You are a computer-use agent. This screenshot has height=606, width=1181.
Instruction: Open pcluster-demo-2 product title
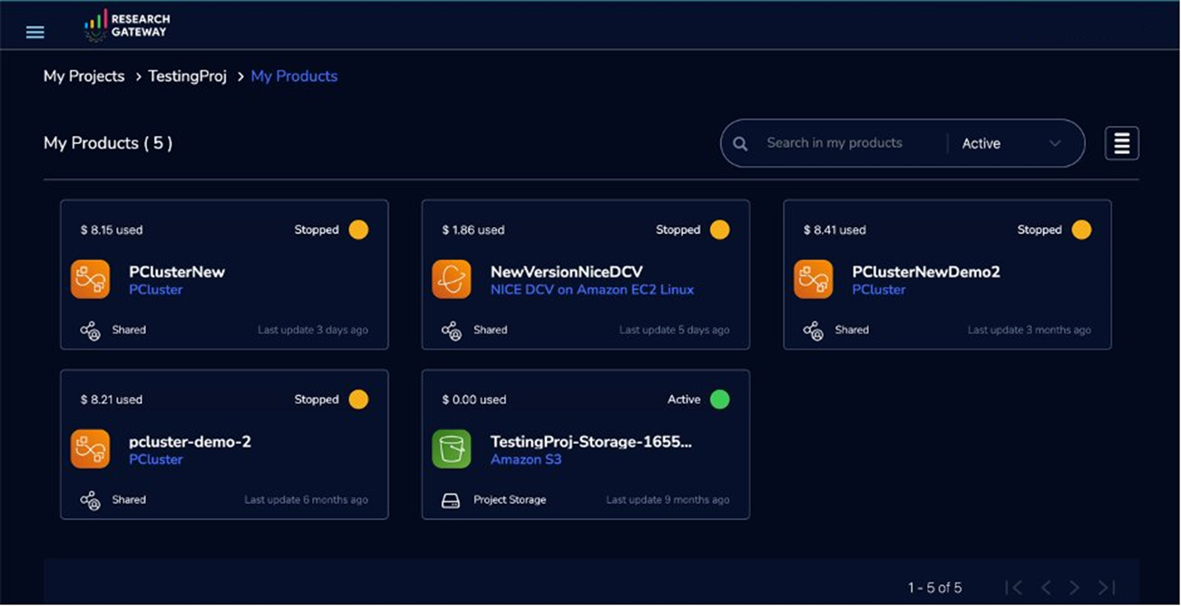point(190,442)
